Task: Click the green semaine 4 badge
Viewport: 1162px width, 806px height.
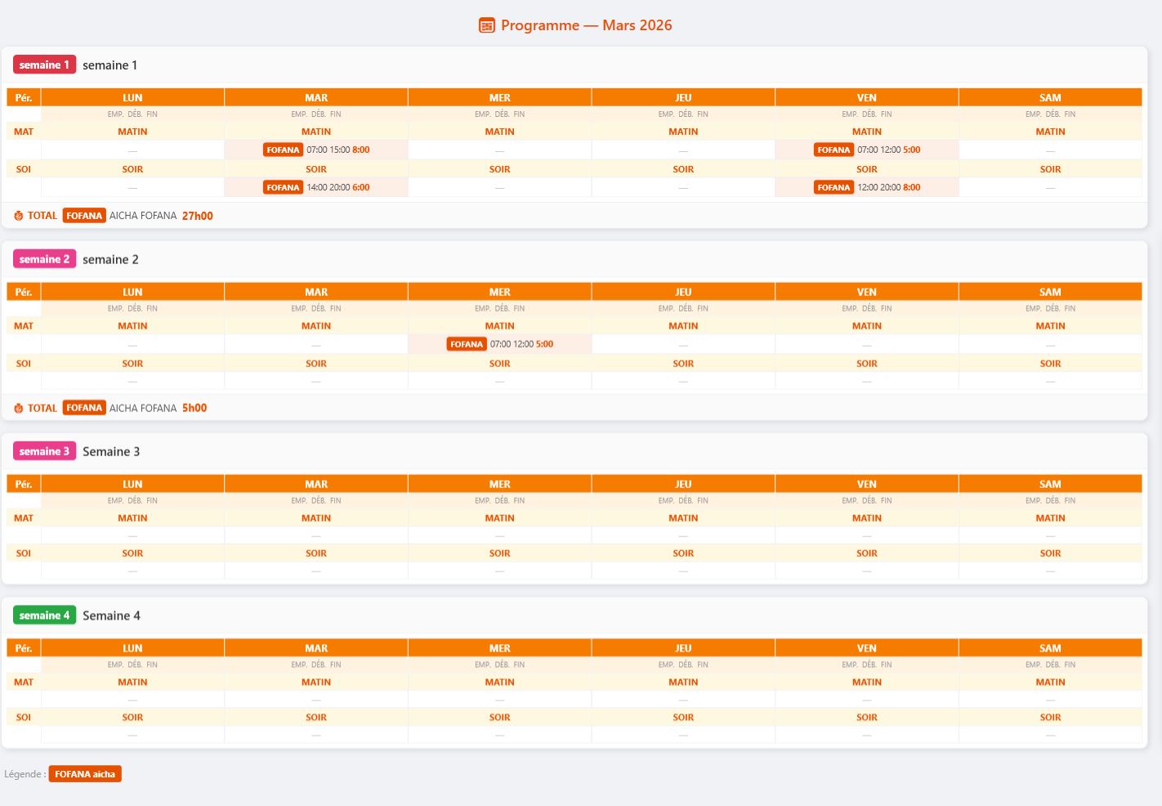Action: (44, 616)
